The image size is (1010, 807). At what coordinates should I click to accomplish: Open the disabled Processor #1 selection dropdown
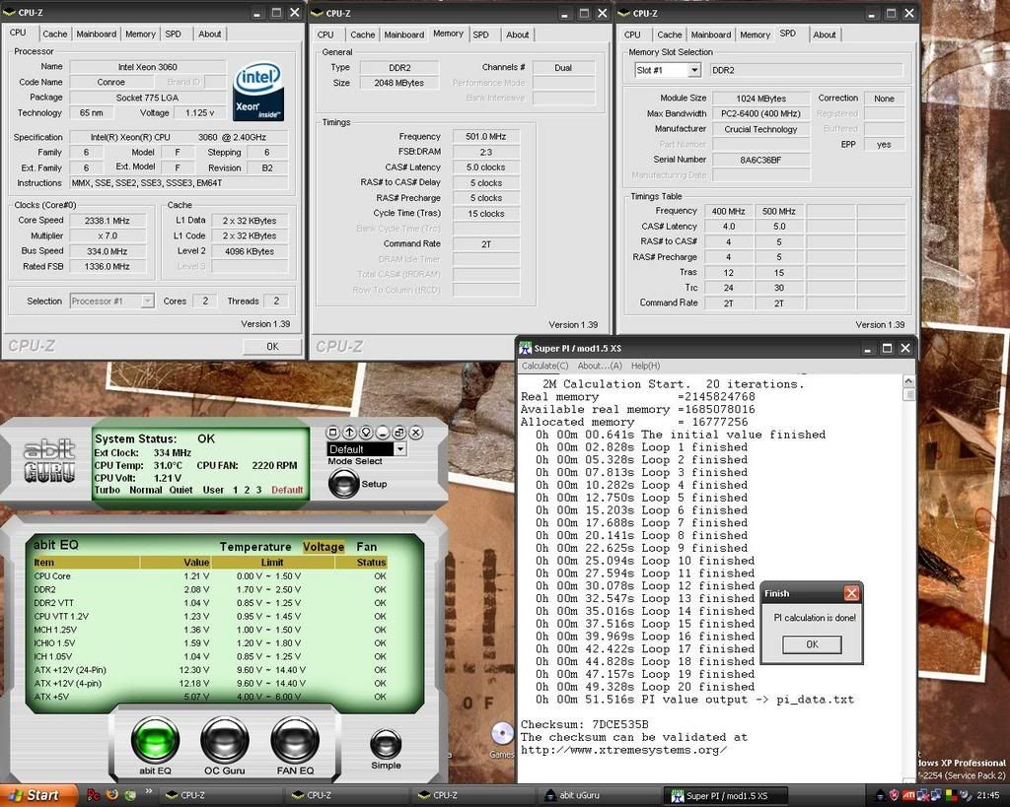point(148,301)
